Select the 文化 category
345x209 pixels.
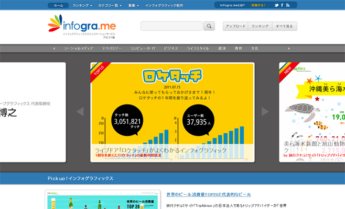coord(255,49)
